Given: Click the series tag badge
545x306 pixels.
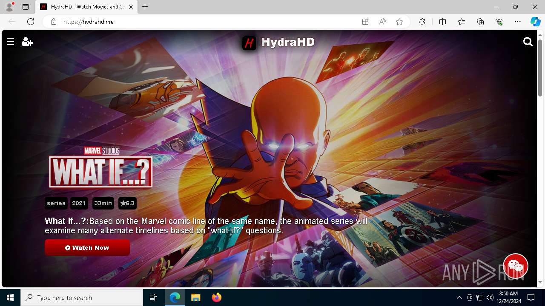Looking at the screenshot, I should [56, 203].
